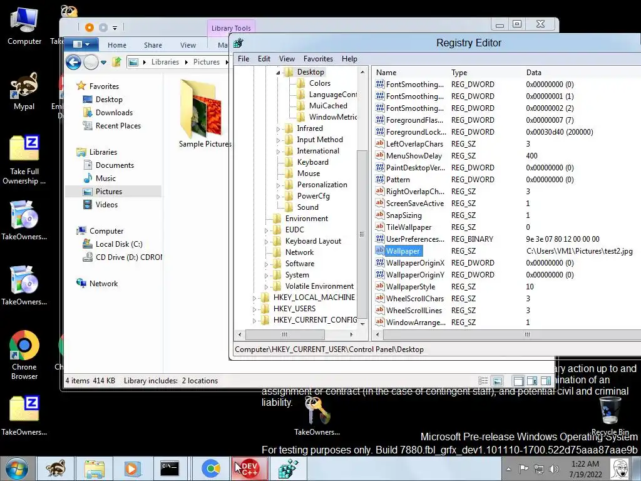Open recent locations dropdown in Explorer
Viewport: 641px width, 481px height.
(x=103, y=63)
